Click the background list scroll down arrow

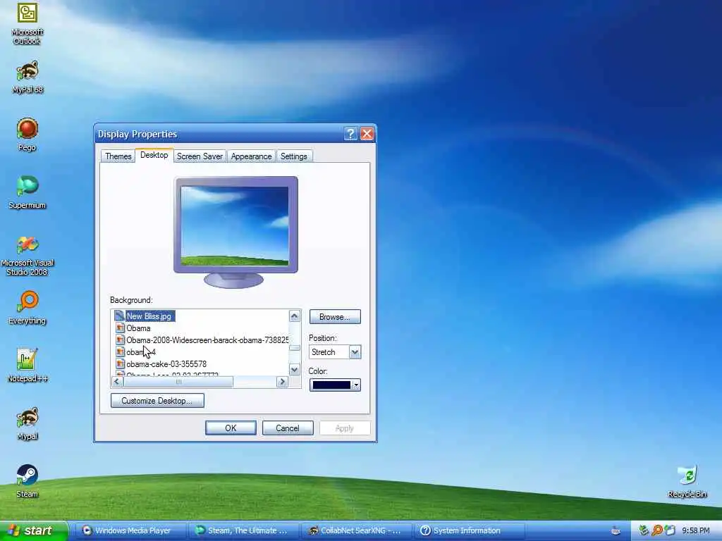(x=294, y=370)
